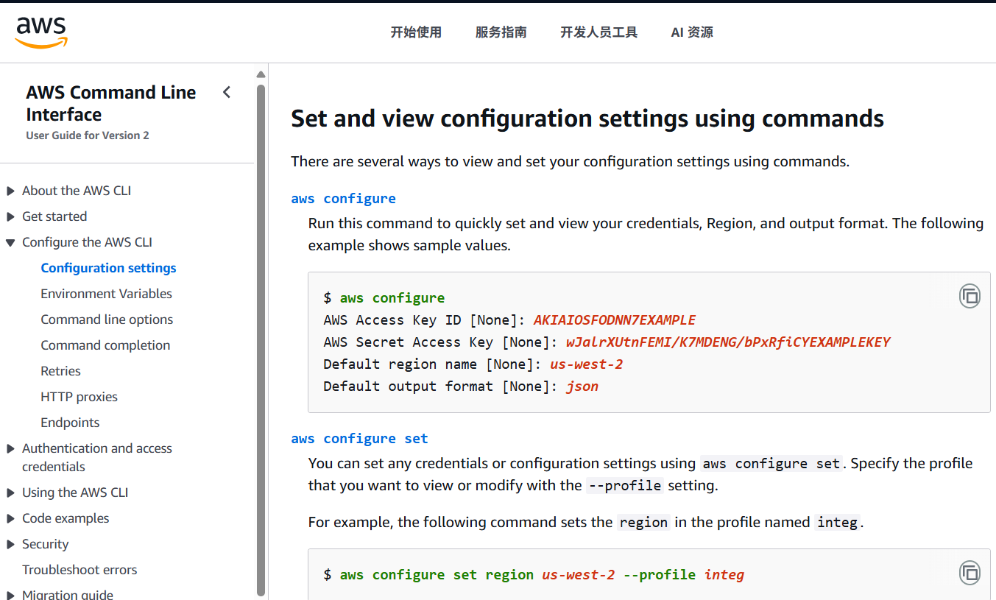The image size is (996, 600).
Task: Expand Code examples arrow
Action: pyautogui.click(x=10, y=519)
